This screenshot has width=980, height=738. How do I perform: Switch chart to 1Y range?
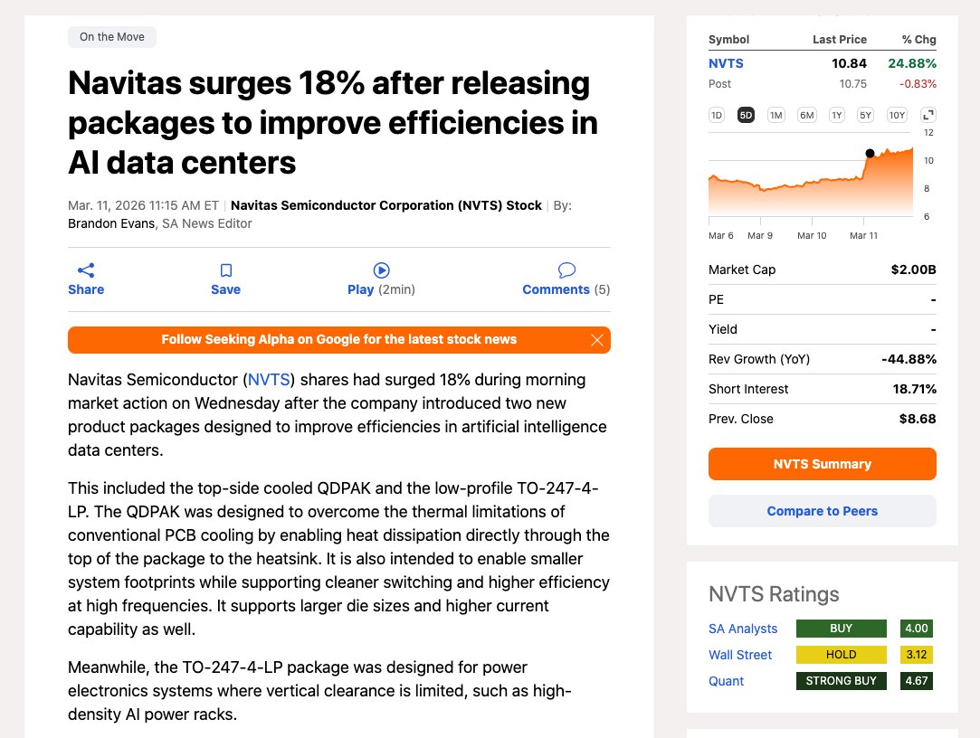(x=836, y=115)
